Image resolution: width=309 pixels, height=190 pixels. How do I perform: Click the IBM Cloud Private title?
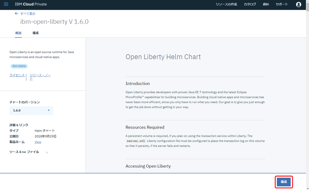coord(31,4)
